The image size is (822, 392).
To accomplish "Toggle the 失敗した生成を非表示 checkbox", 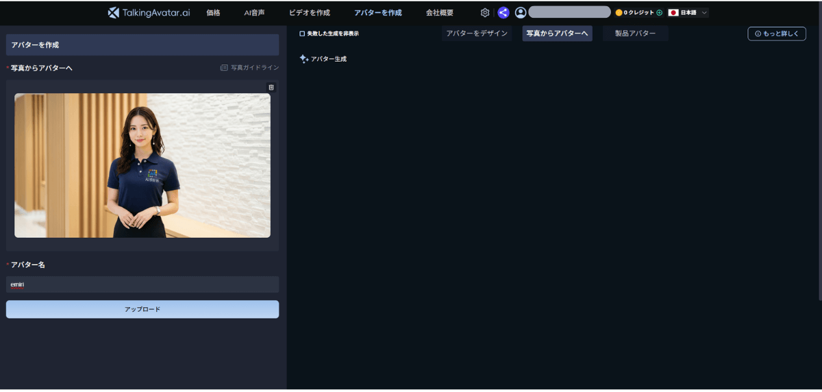I will [x=302, y=34].
